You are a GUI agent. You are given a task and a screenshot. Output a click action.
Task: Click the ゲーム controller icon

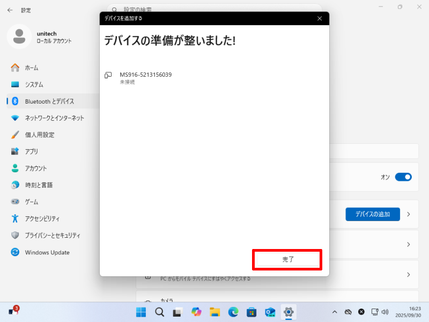15,202
